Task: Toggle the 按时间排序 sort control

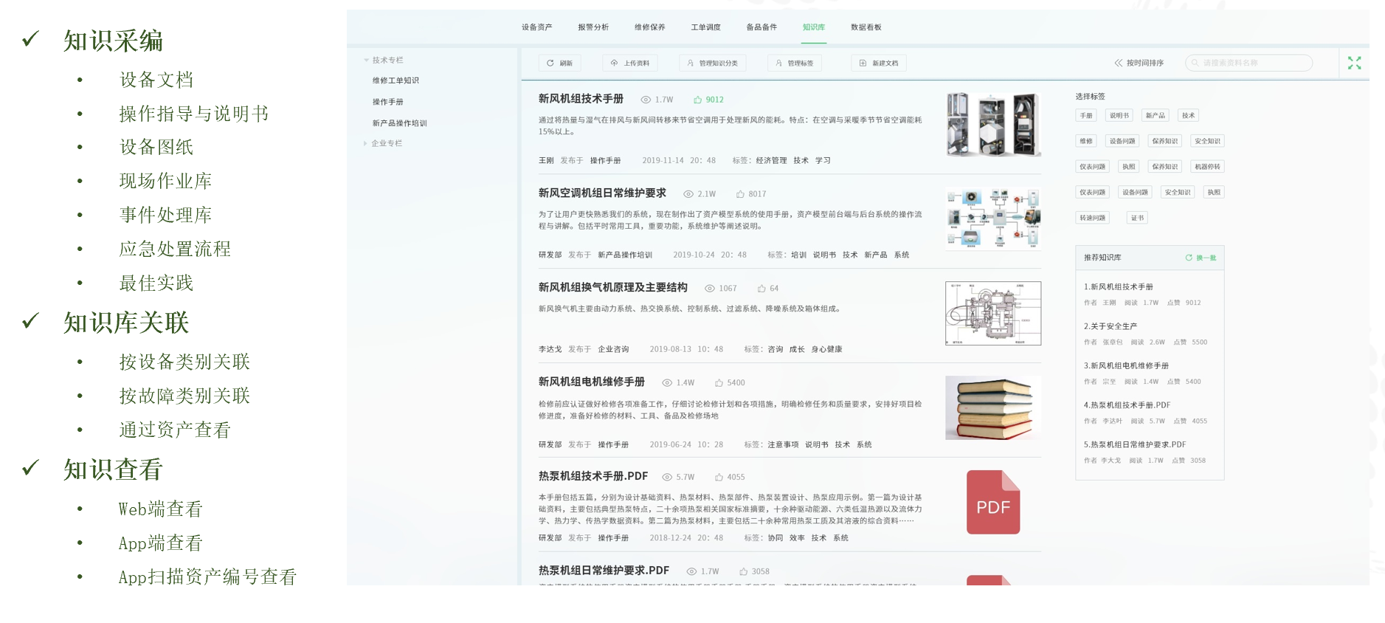Action: click(1139, 63)
